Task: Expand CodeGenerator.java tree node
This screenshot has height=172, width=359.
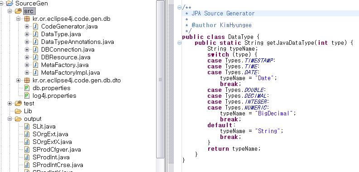Action: [x=27, y=27]
